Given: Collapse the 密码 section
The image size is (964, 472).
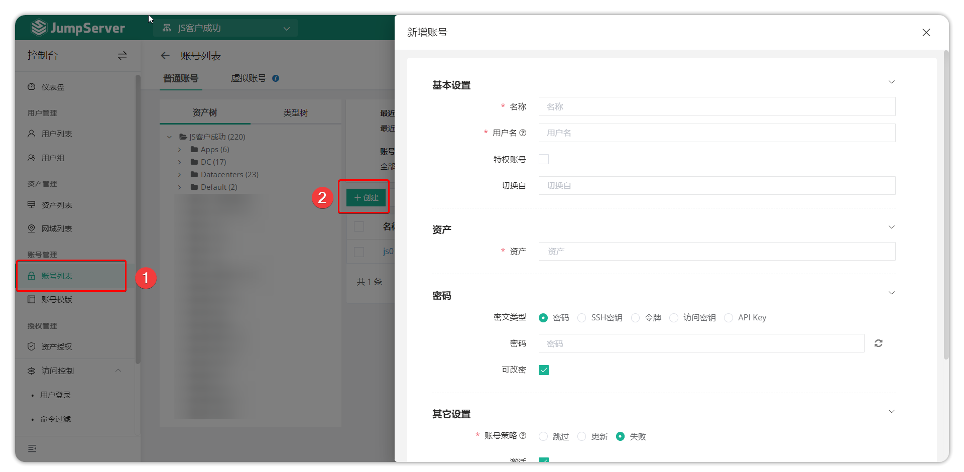Looking at the screenshot, I should (892, 293).
